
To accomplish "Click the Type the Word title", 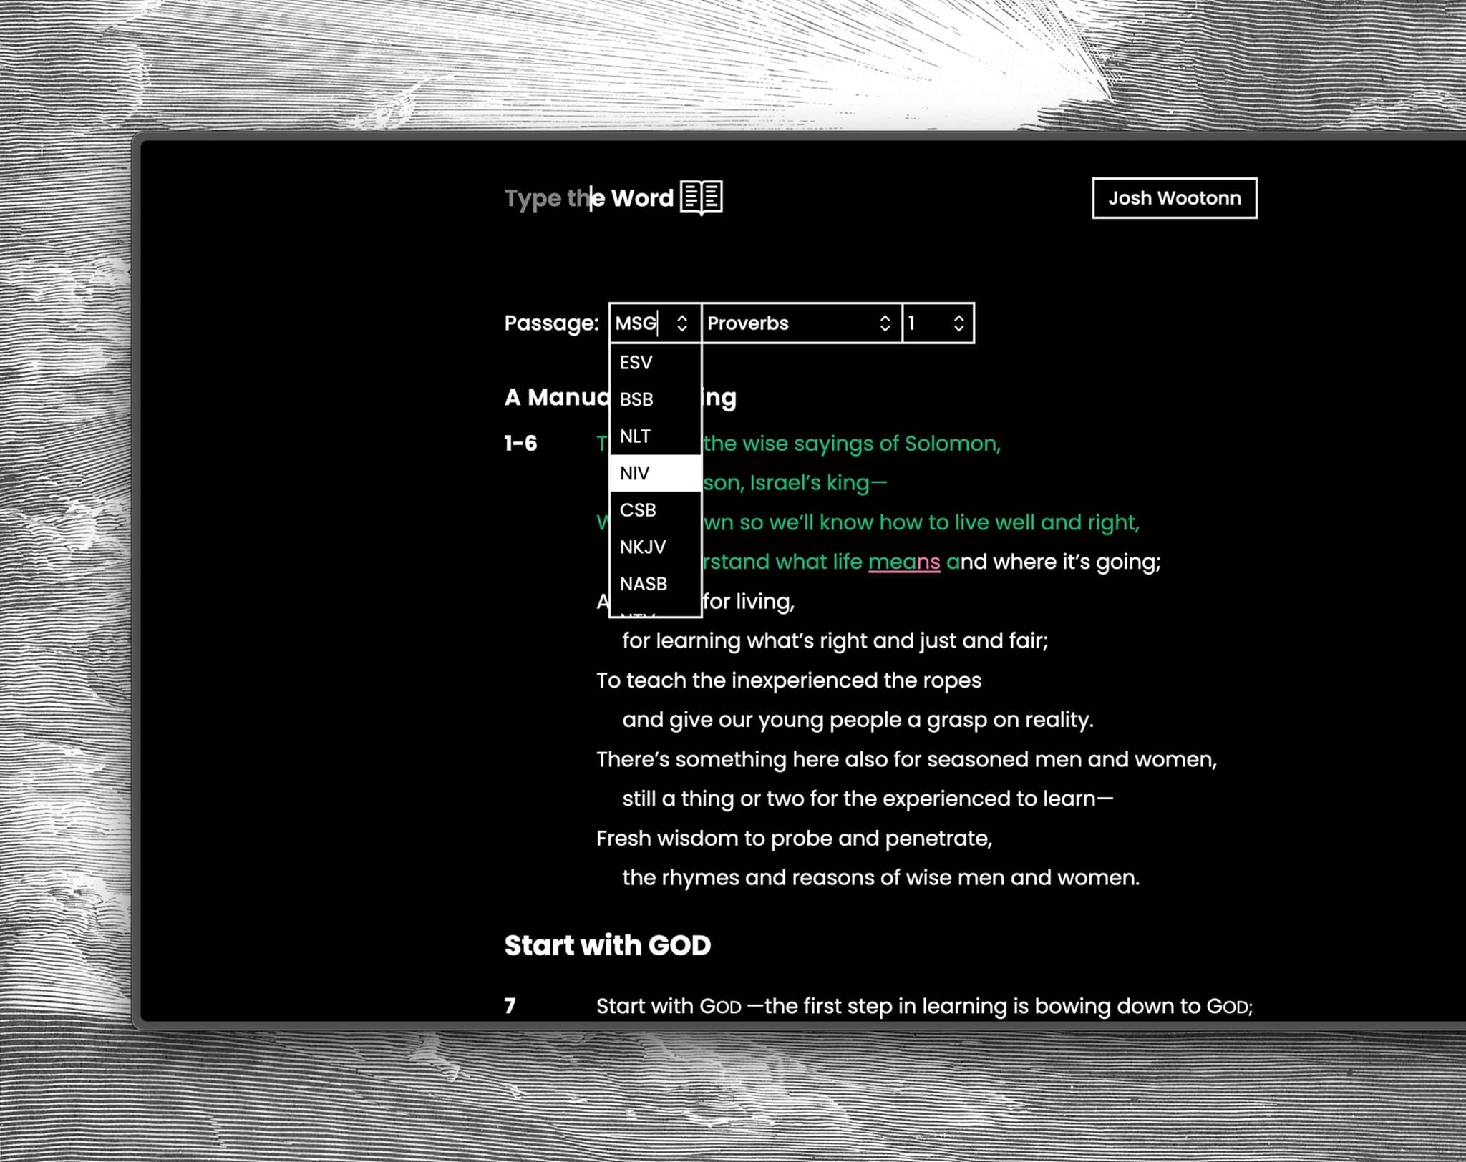I will (x=587, y=198).
